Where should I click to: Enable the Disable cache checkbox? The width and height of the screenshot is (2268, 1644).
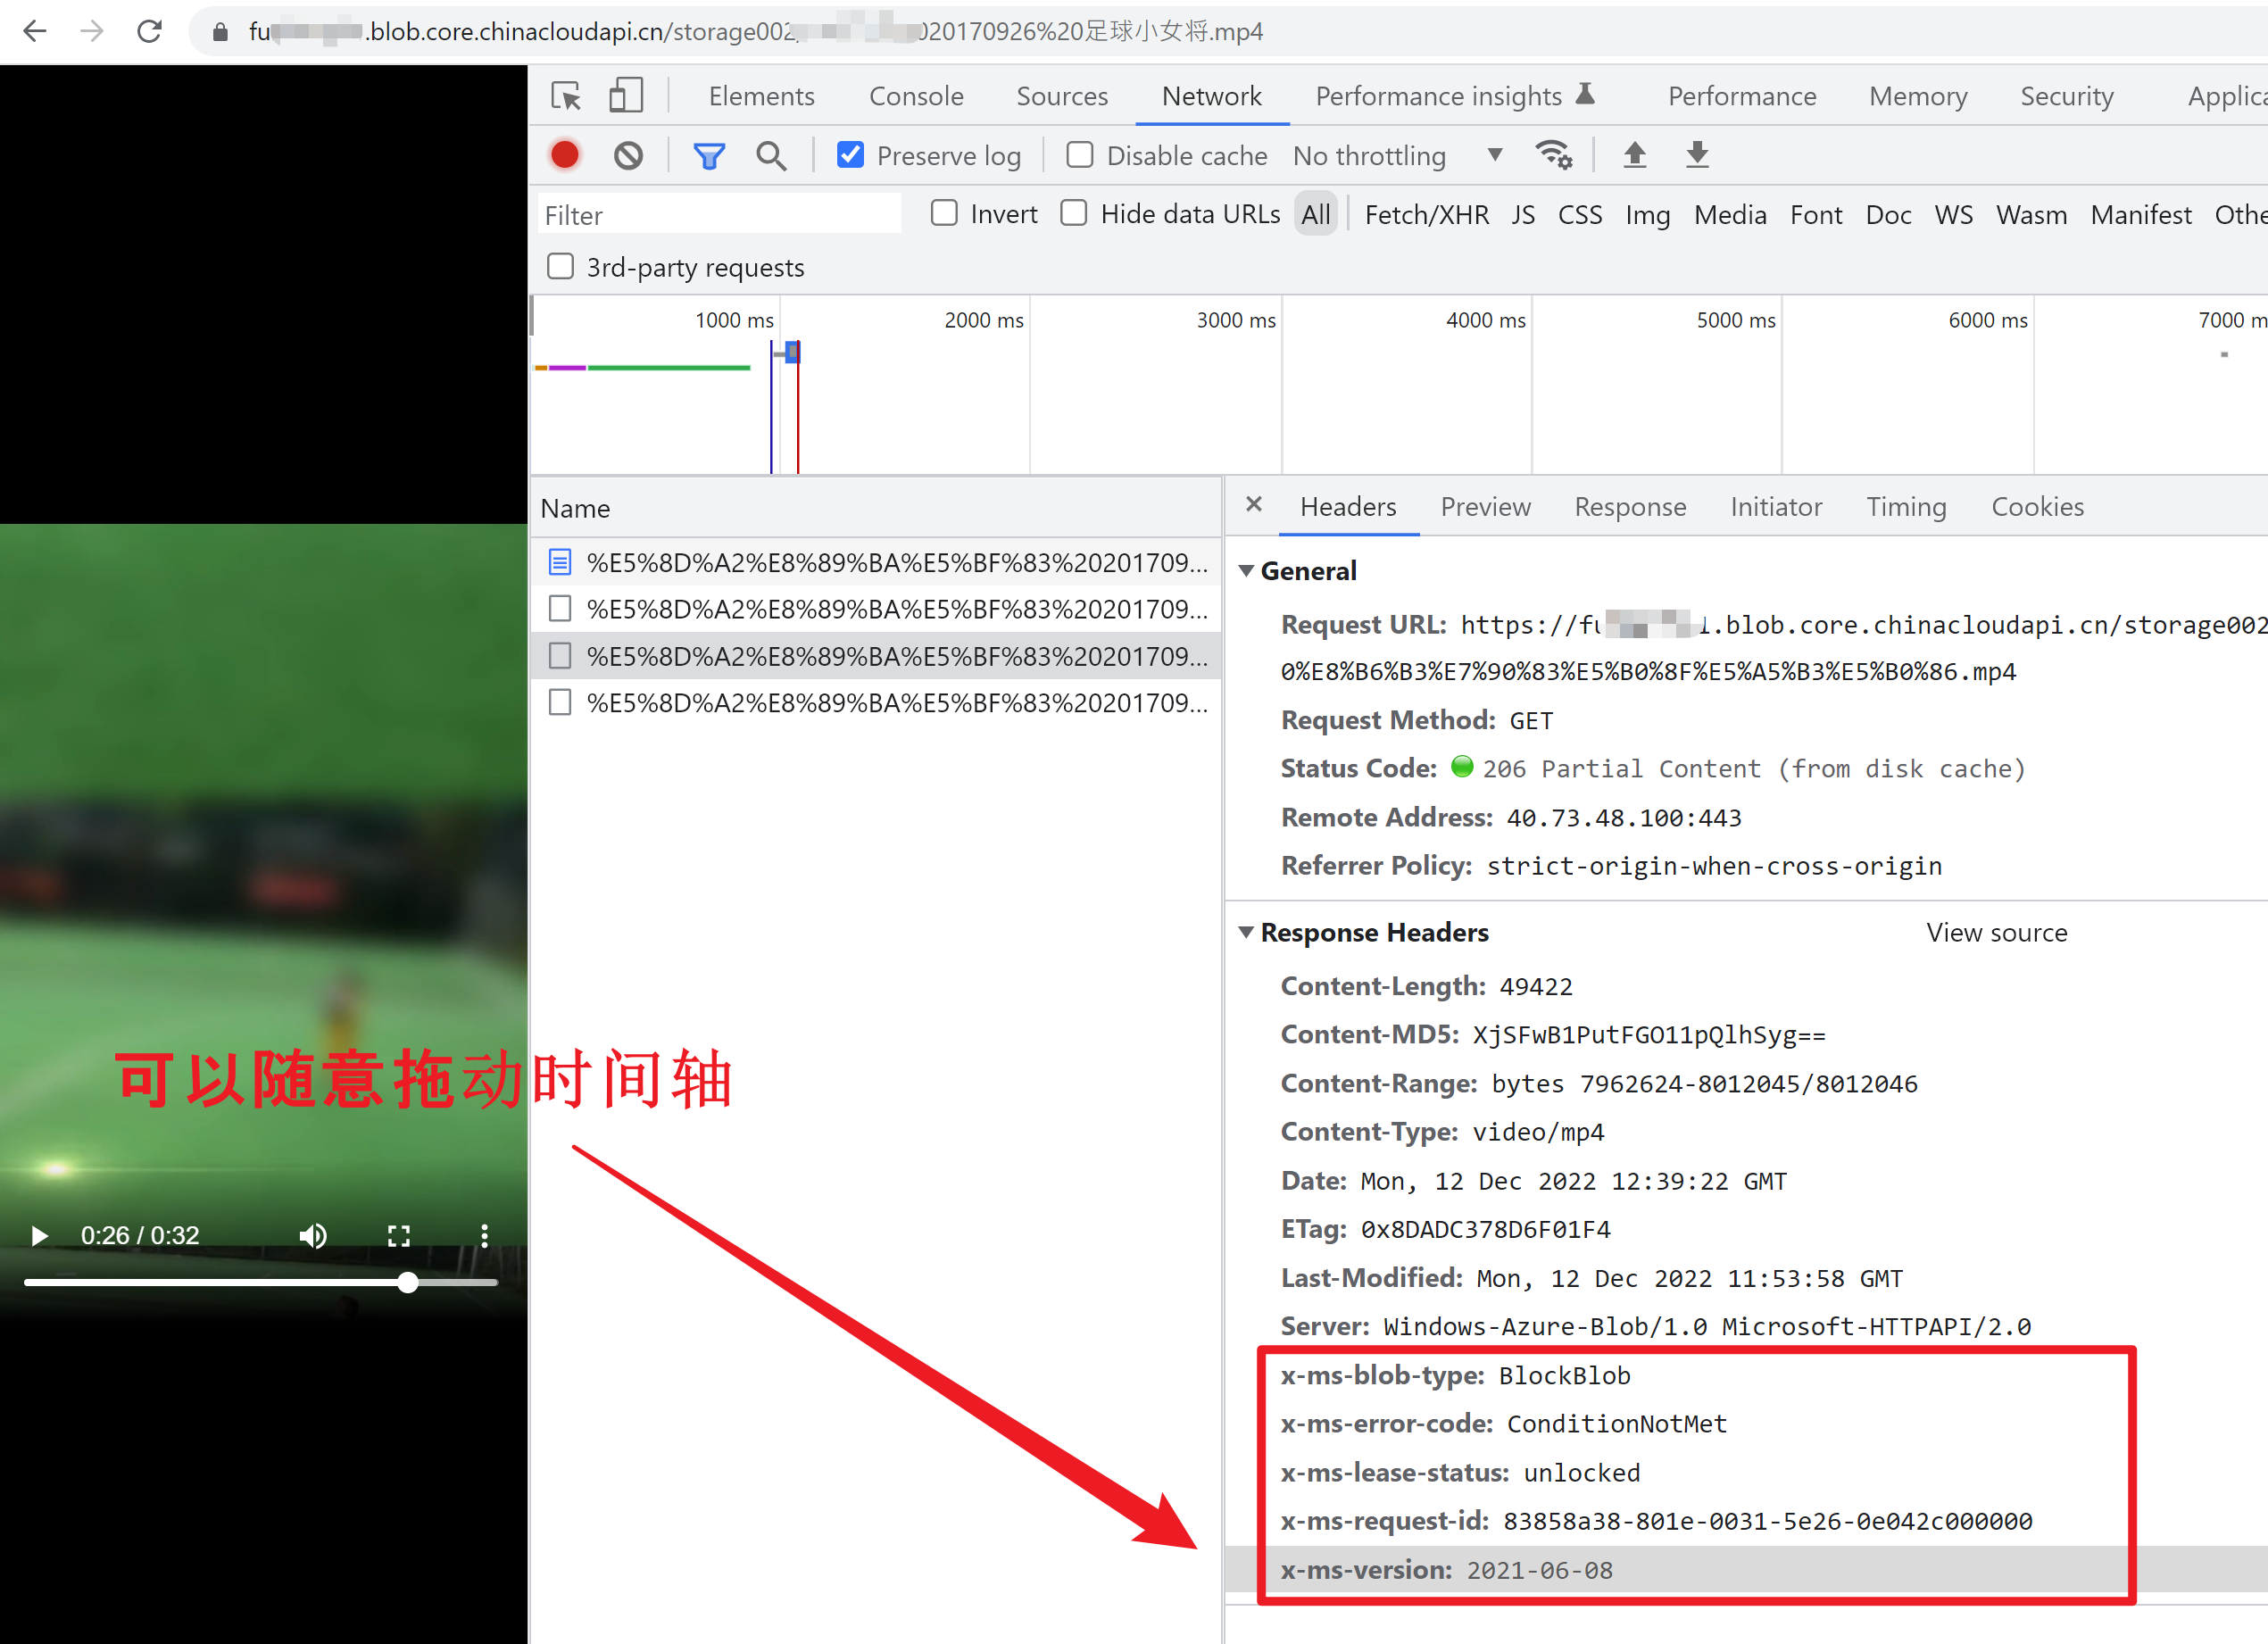[1079, 155]
